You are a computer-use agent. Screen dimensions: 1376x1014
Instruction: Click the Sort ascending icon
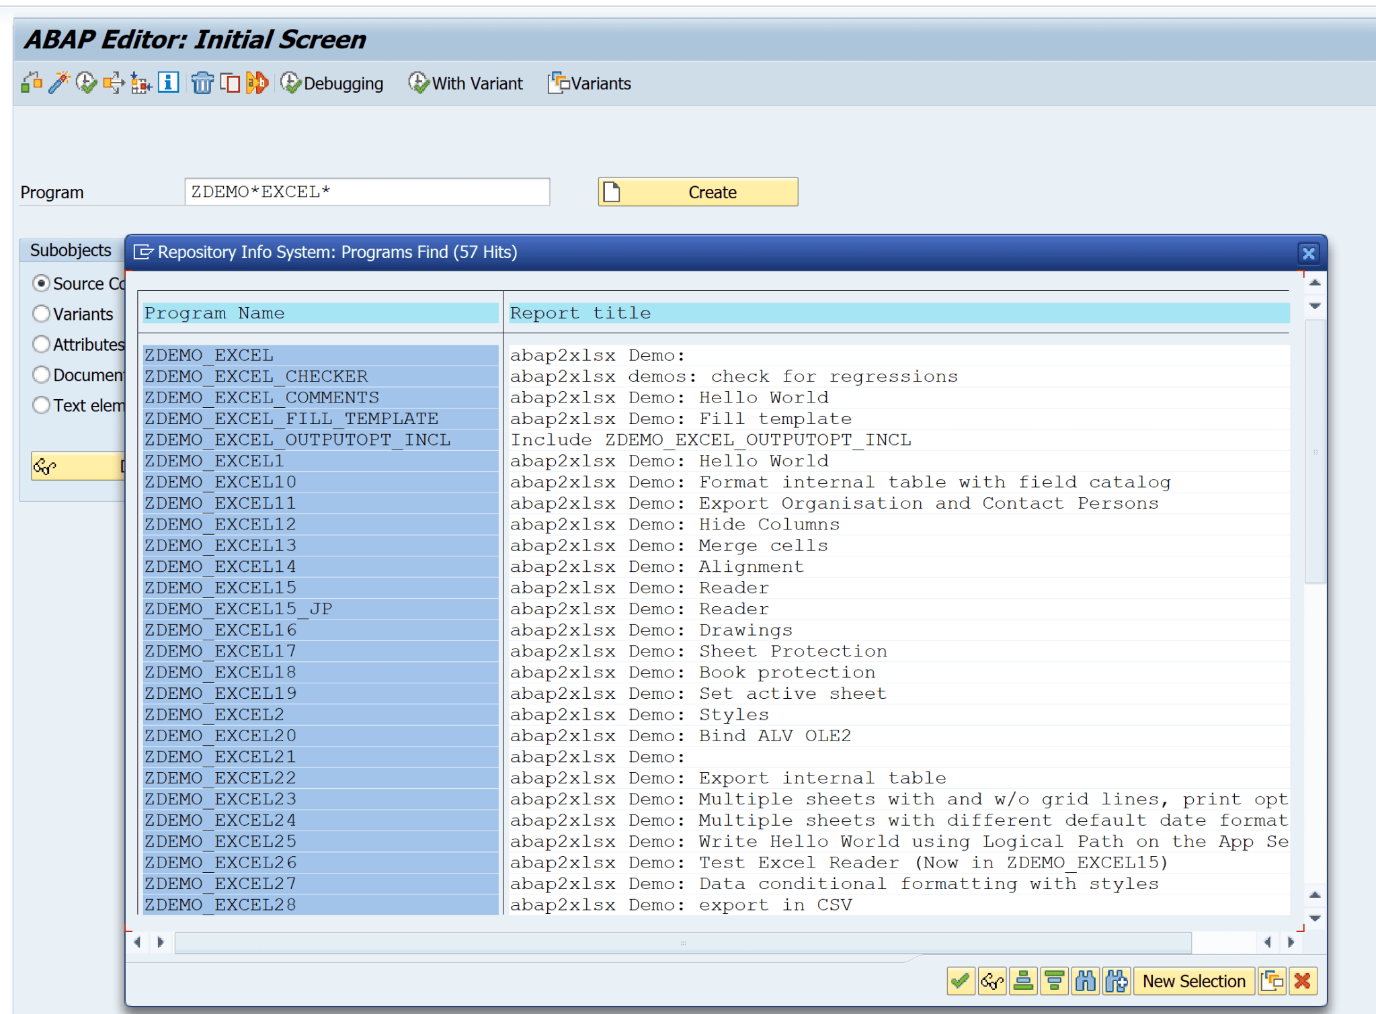(x=1023, y=981)
